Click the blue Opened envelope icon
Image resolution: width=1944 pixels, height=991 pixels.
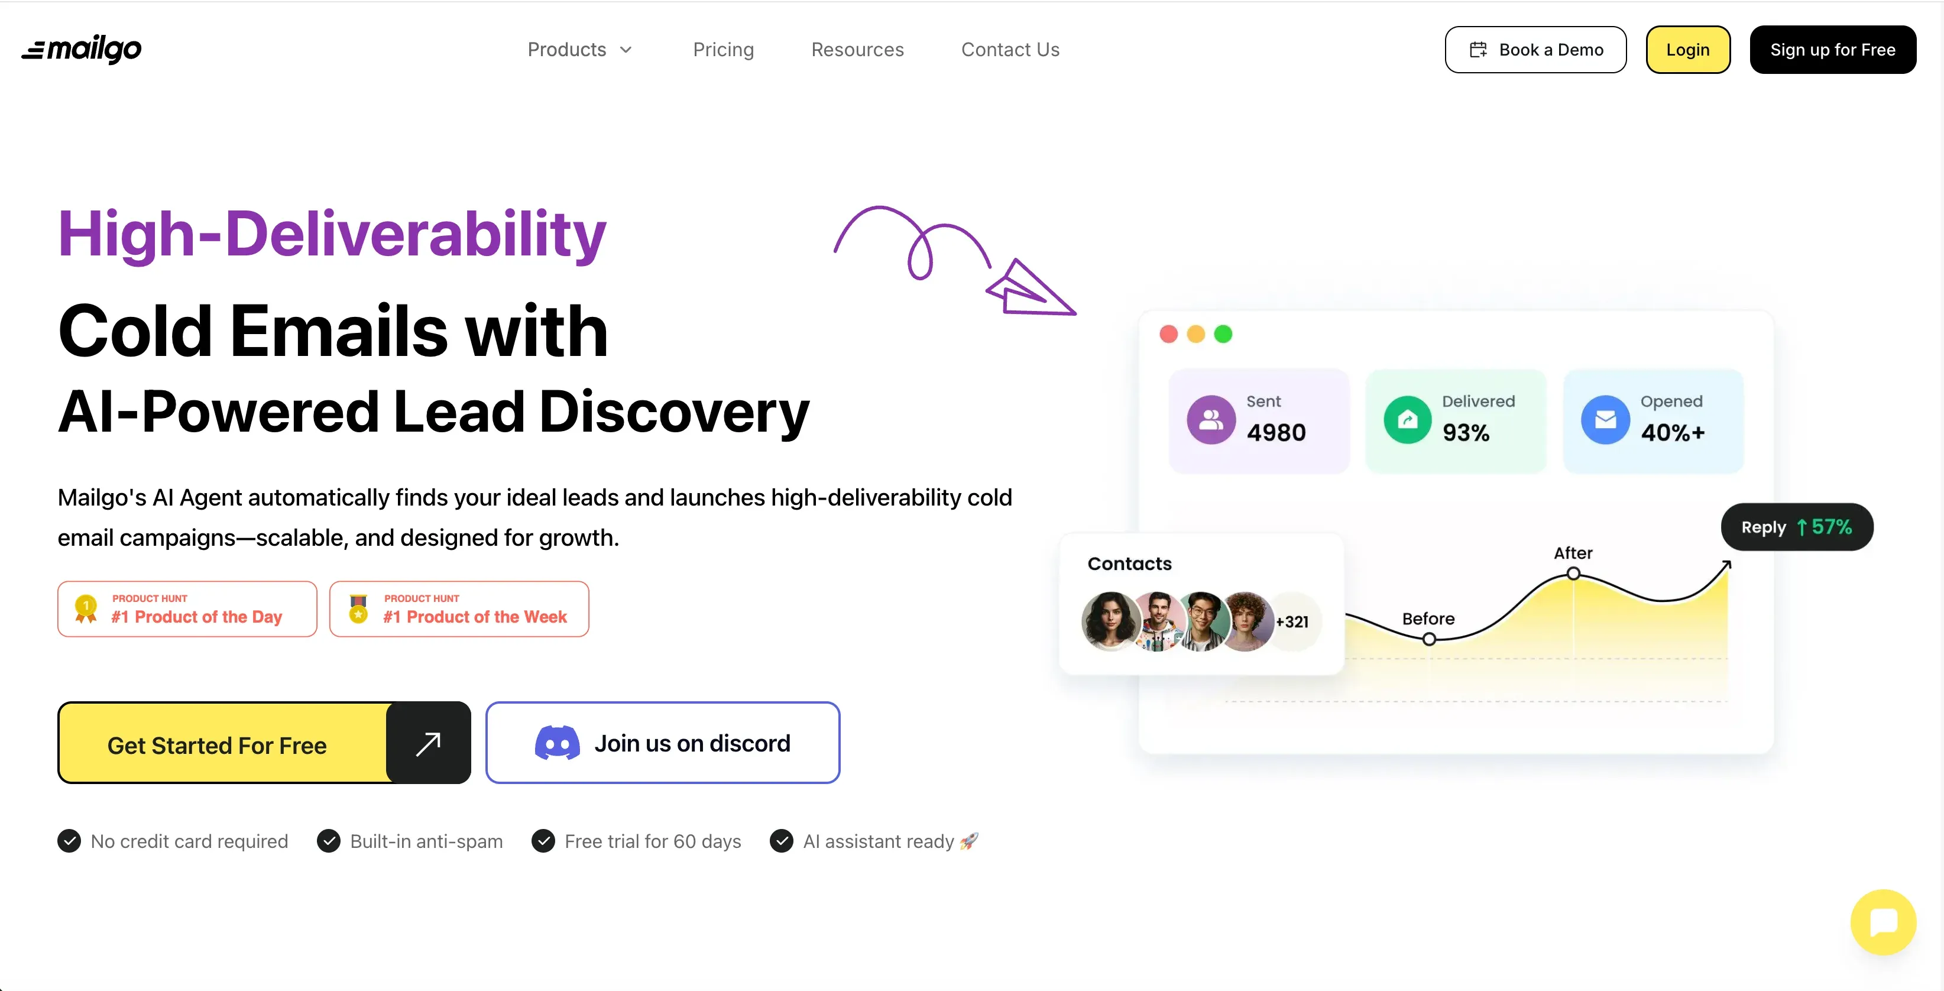tap(1605, 420)
